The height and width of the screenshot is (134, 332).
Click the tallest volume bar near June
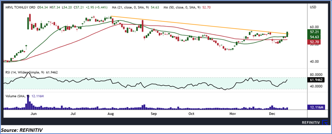(28, 102)
